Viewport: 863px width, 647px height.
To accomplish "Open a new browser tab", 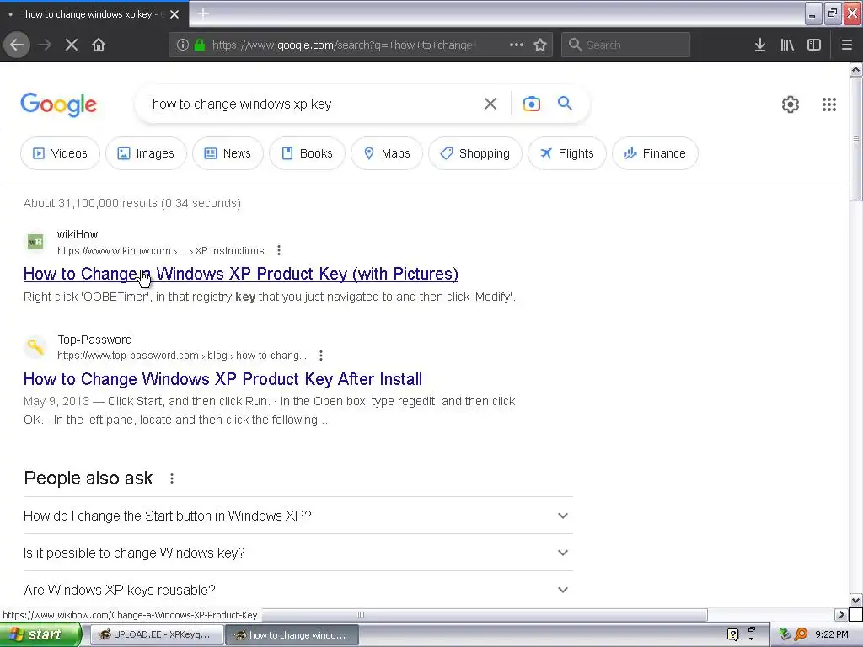I will click(x=203, y=13).
